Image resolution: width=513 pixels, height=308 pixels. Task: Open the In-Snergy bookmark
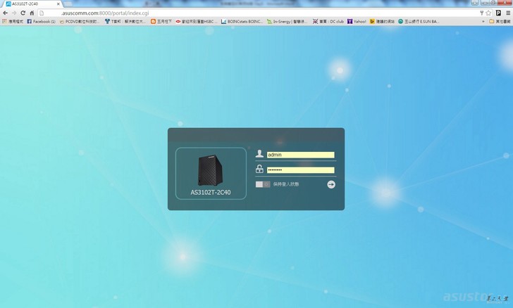[287, 21]
